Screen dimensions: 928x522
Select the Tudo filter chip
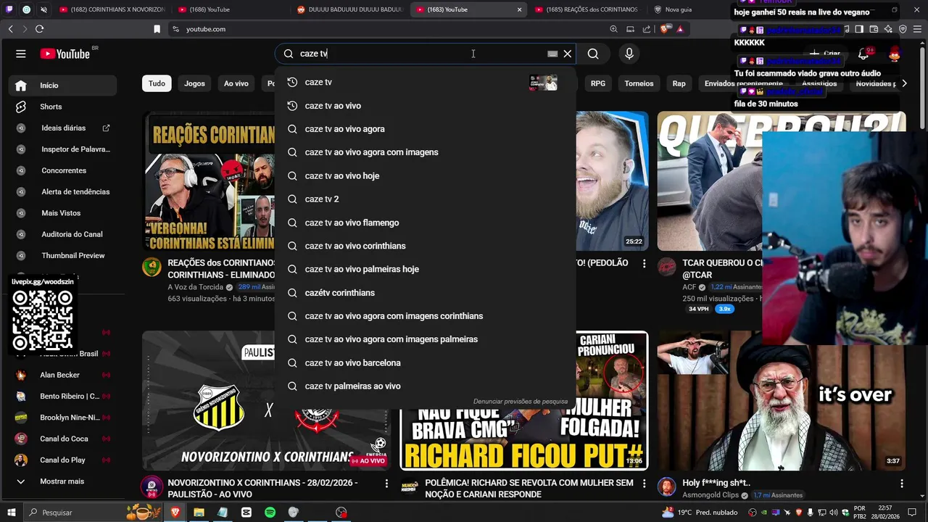[157, 83]
